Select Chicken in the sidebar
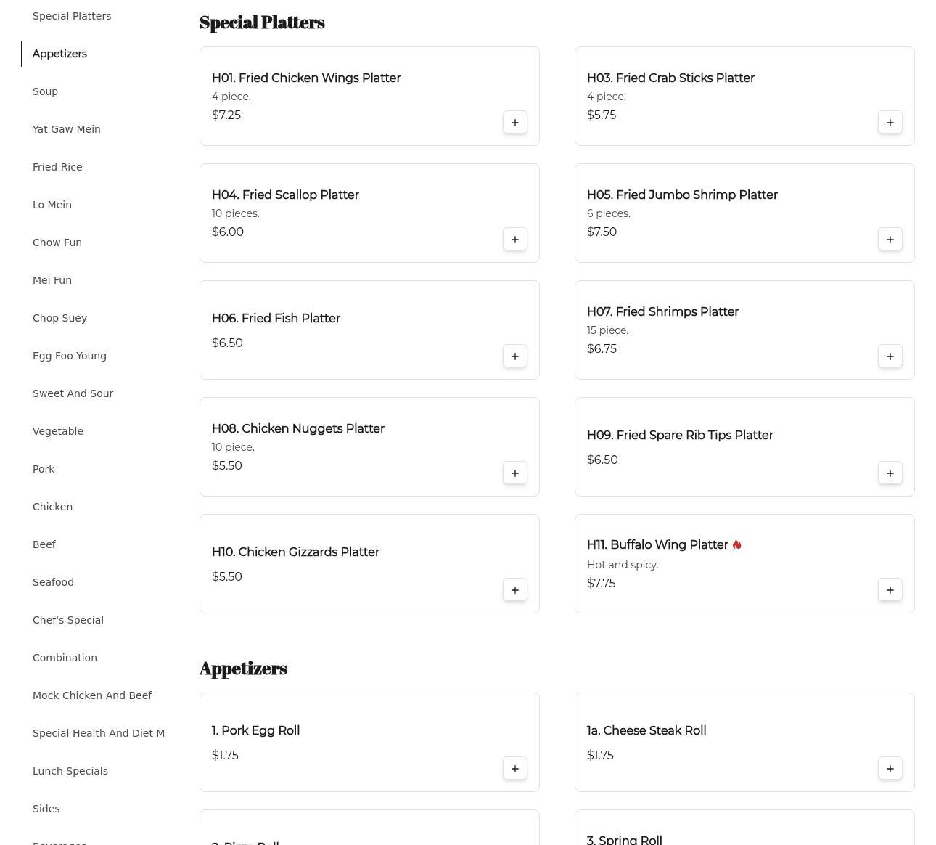This screenshot has height=845, width=936. point(52,507)
